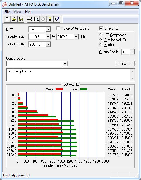Open the View menu
This screenshot has height=180, width=141.
17,12
